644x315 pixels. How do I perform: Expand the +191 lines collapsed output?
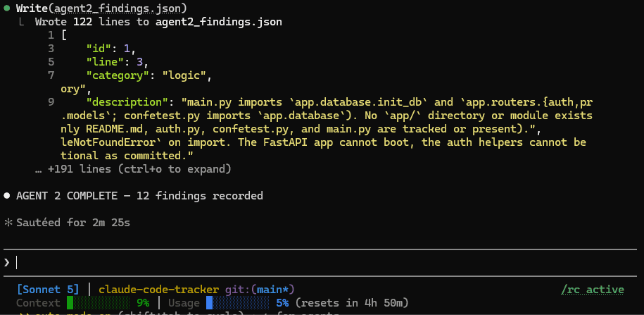133,169
